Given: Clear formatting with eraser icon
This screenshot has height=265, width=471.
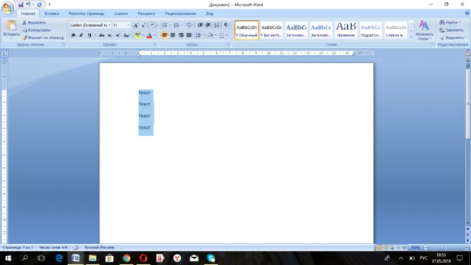Looking at the screenshot, I should [x=153, y=25].
